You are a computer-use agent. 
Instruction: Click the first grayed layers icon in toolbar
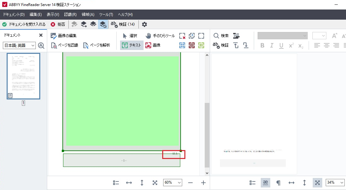[74, 24]
